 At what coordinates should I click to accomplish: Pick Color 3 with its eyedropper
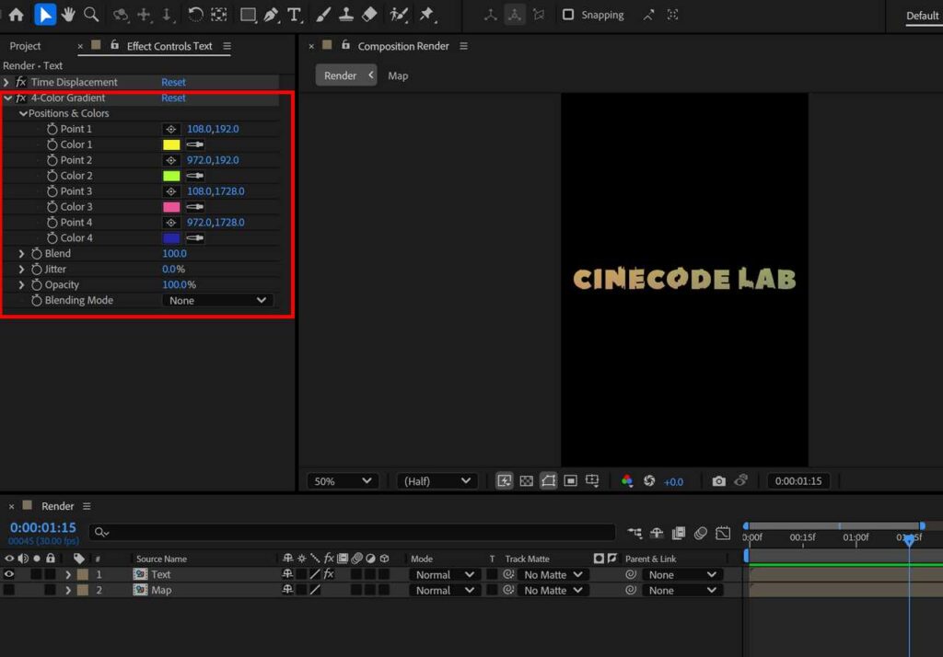point(195,207)
